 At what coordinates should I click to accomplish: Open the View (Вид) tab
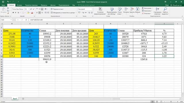pos(74,5)
